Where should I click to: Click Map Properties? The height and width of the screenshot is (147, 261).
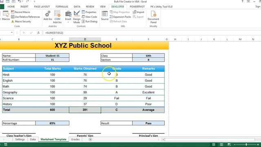click(x=119, y=12)
